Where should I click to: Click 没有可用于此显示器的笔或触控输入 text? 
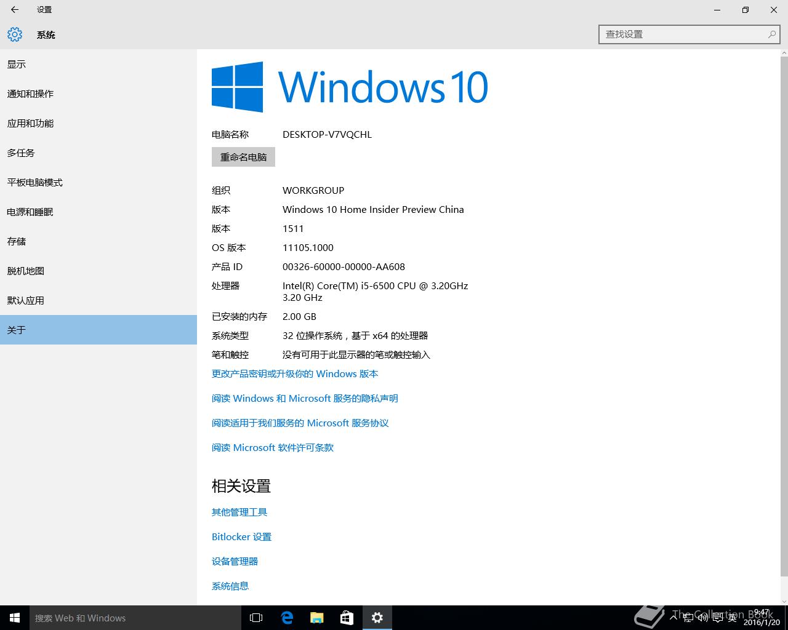coord(356,354)
